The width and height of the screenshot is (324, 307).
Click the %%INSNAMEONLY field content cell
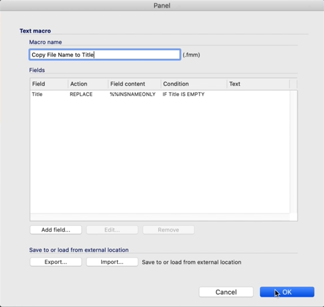click(133, 94)
